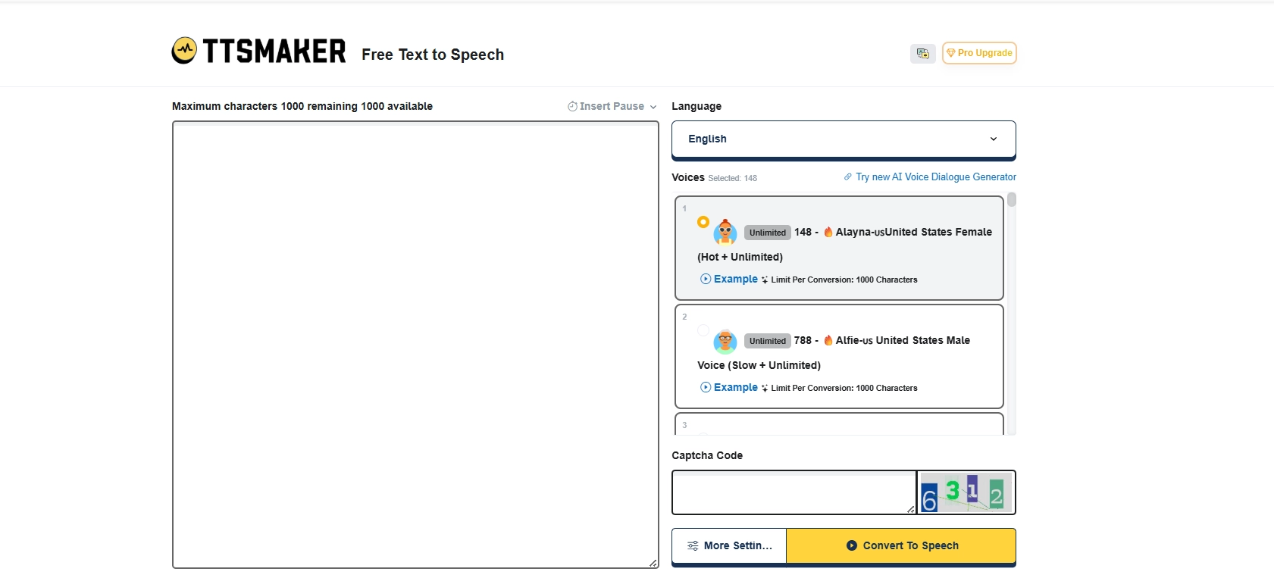Click in the main text entry area

(x=415, y=345)
